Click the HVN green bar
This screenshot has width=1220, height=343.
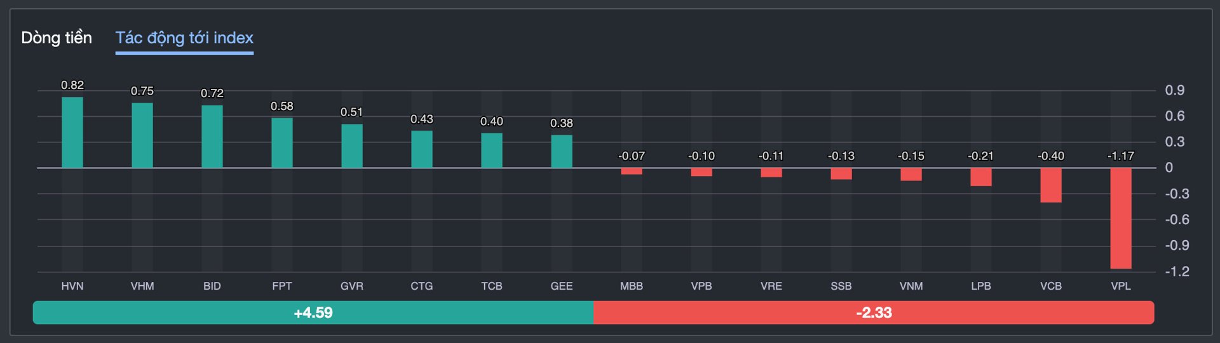pos(72,132)
